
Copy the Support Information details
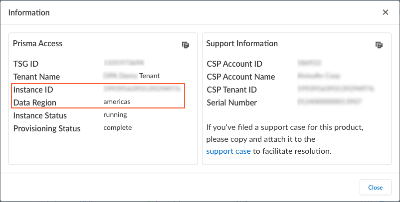(379, 45)
